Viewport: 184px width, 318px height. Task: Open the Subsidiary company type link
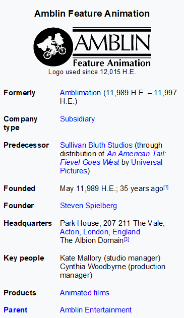77,119
